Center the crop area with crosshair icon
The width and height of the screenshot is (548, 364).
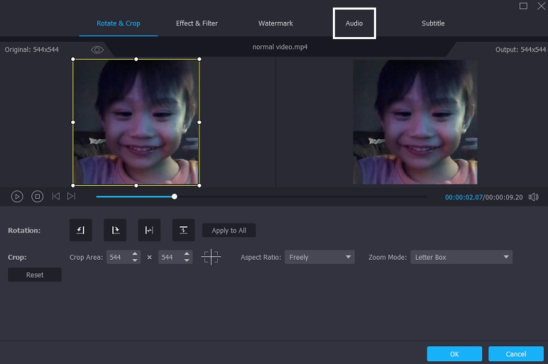tap(212, 257)
